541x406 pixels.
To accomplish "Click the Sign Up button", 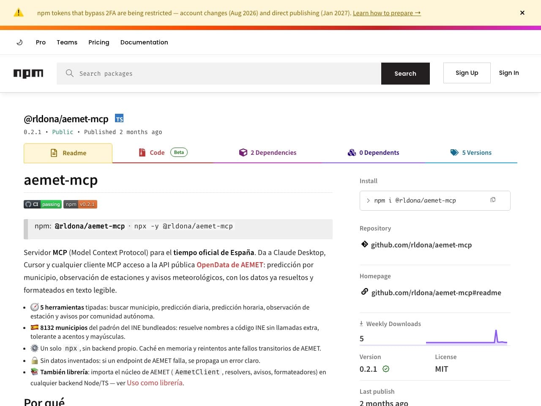I will (x=467, y=73).
